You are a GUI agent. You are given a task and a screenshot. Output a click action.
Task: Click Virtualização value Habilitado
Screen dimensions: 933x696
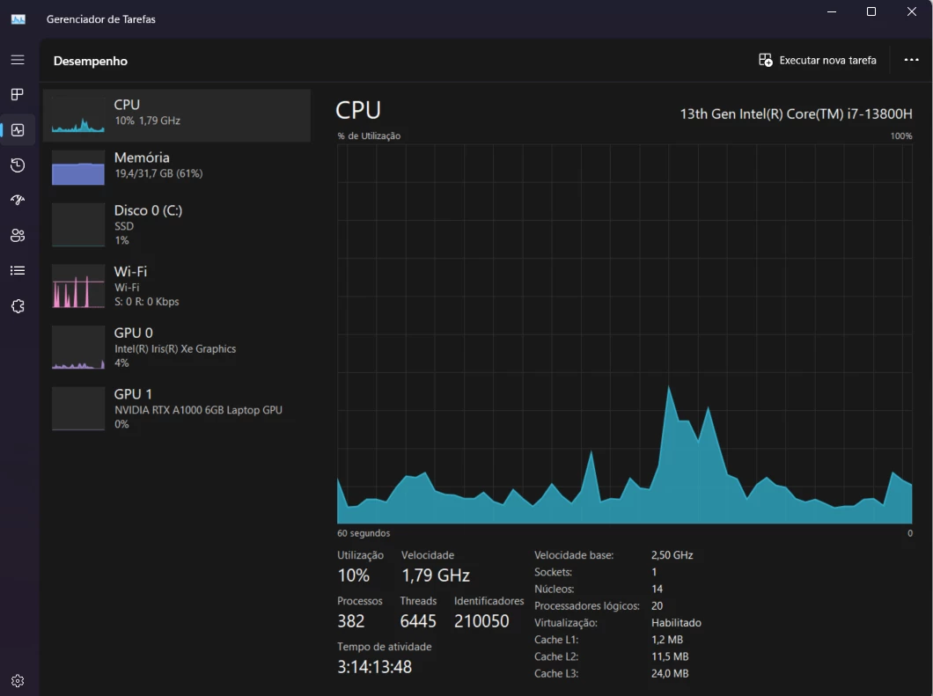coord(676,623)
